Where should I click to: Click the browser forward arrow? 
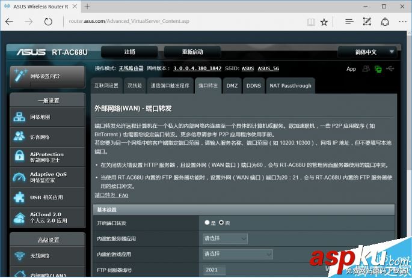coord(29,22)
